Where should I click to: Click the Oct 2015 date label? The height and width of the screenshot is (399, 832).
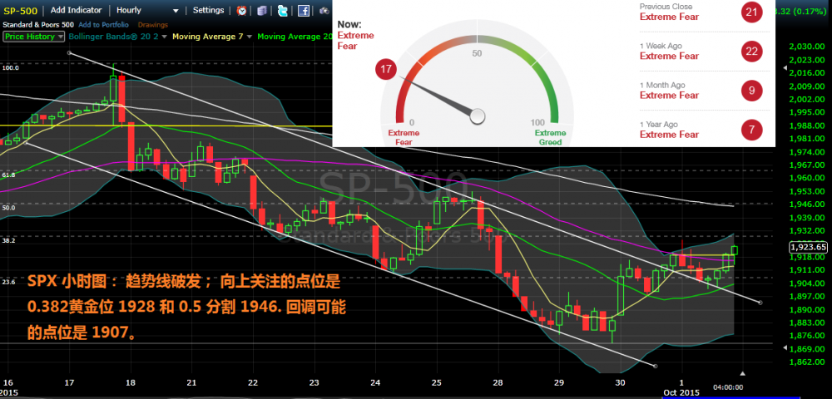pyautogui.click(x=681, y=392)
